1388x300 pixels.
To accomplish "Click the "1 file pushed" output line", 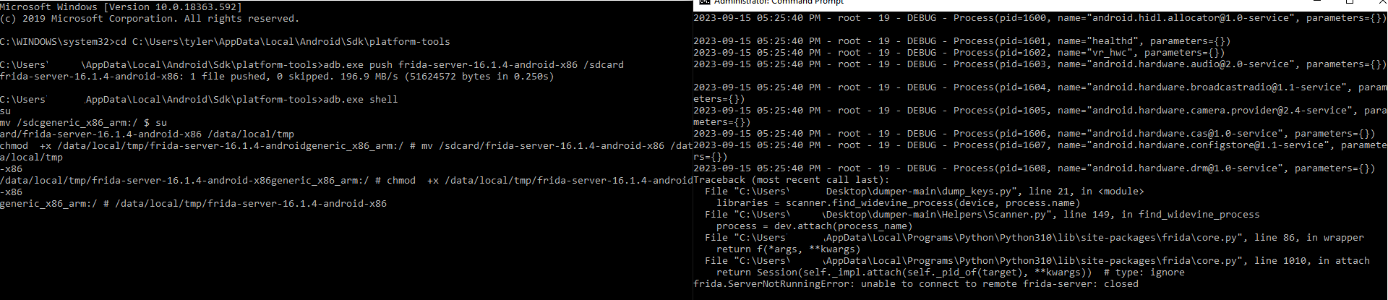I will [276, 76].
